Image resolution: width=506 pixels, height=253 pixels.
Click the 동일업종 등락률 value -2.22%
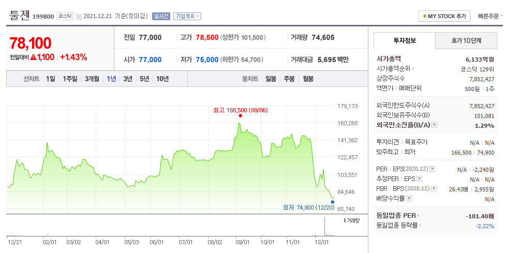[485, 226]
